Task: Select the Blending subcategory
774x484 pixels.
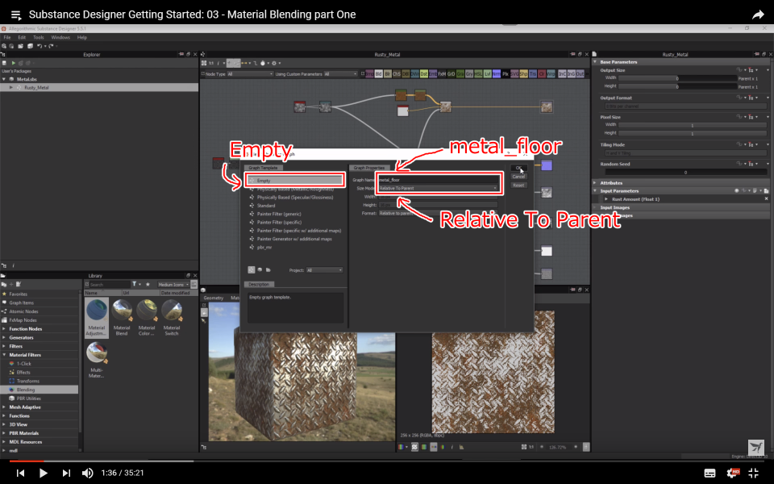Action: coord(40,390)
